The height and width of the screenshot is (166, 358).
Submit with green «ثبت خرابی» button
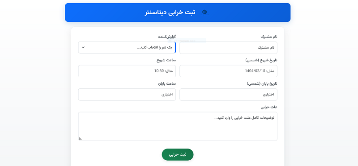point(178,154)
